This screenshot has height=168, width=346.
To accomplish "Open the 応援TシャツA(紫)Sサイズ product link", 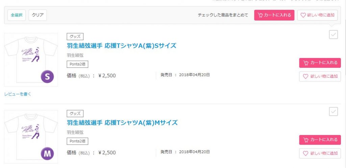I will point(122,46).
